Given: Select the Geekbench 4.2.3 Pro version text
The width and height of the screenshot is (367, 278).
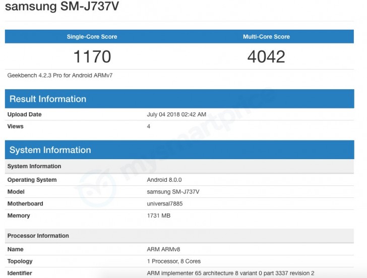Looking at the screenshot, I should (60, 76).
